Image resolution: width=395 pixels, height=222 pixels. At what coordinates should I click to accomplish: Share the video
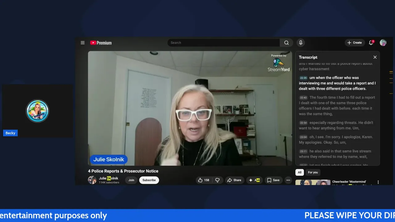234,180
